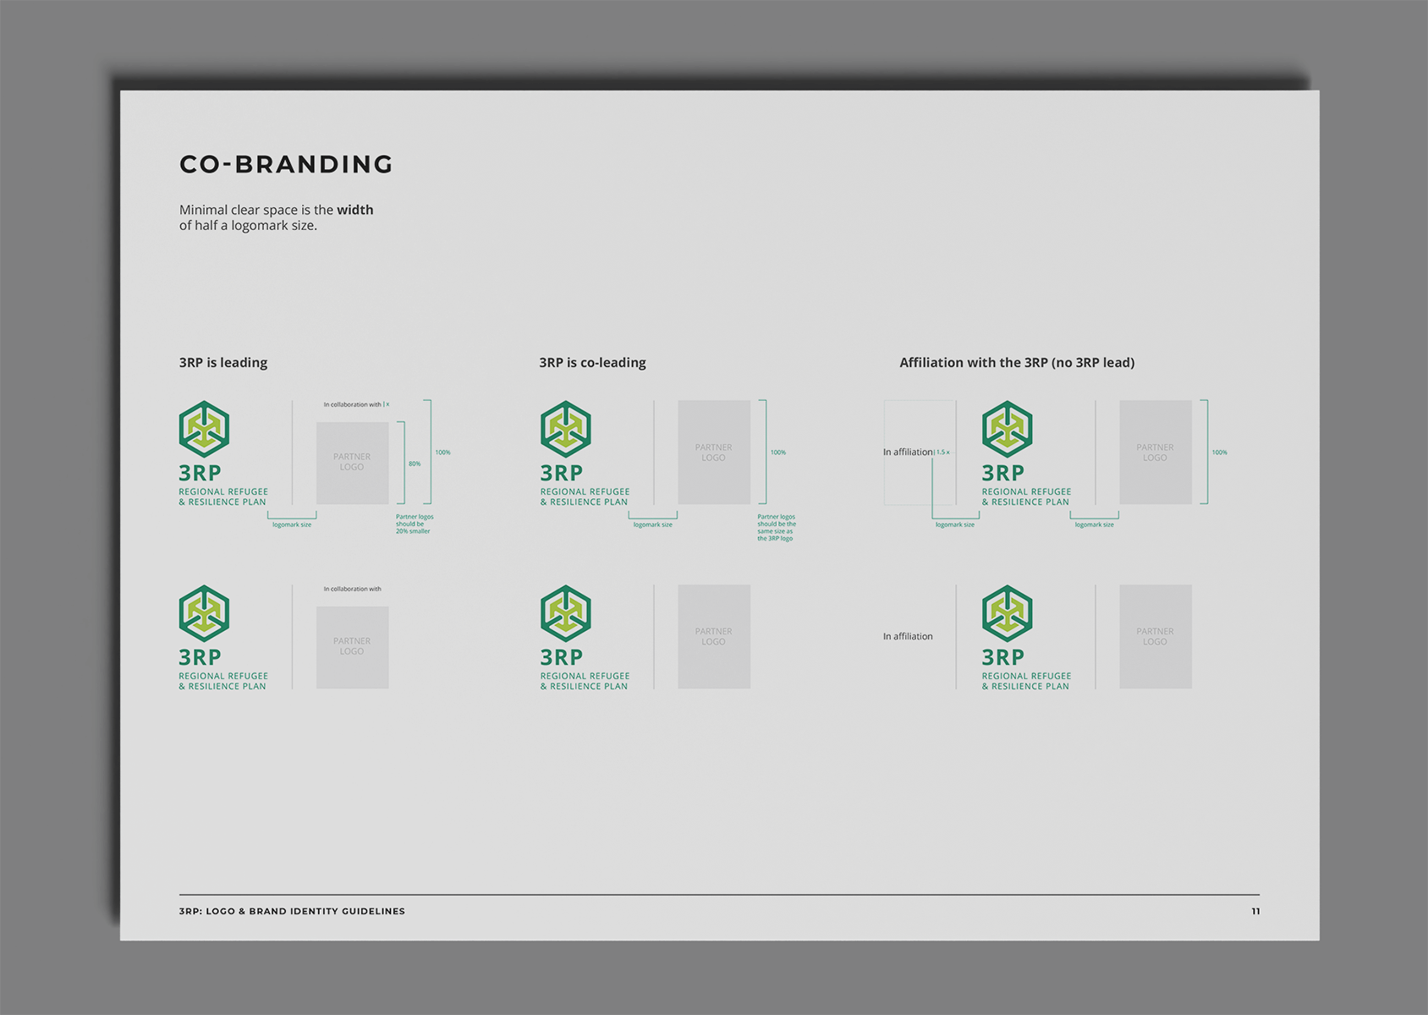The image size is (1428, 1015).
Task: Click the '1.5 x' spacing label
Action: click(x=943, y=453)
